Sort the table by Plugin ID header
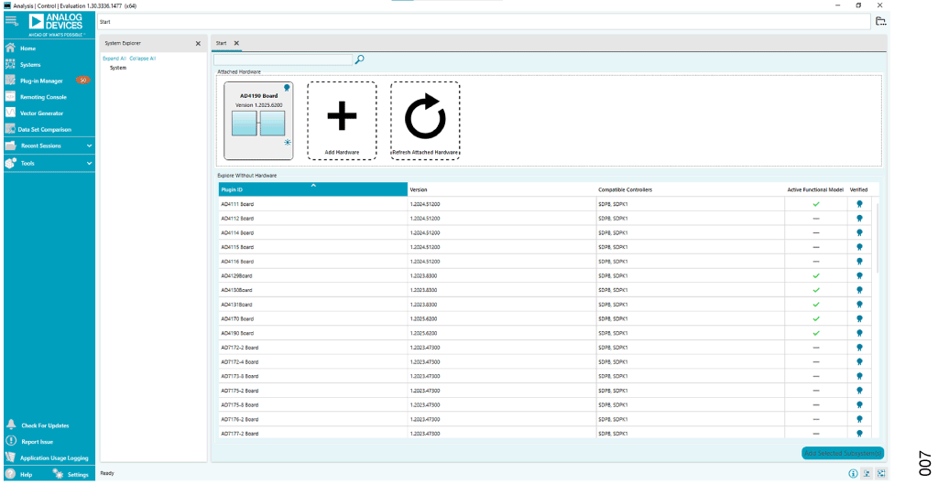Viewport: 938px width, 484px height. [311, 189]
